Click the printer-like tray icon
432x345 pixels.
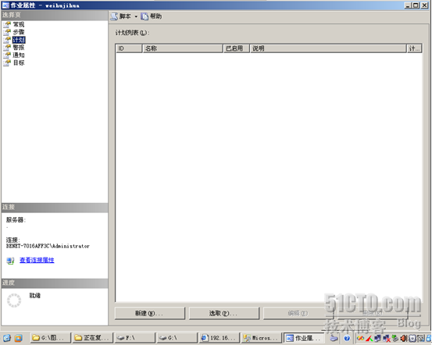coord(334,338)
